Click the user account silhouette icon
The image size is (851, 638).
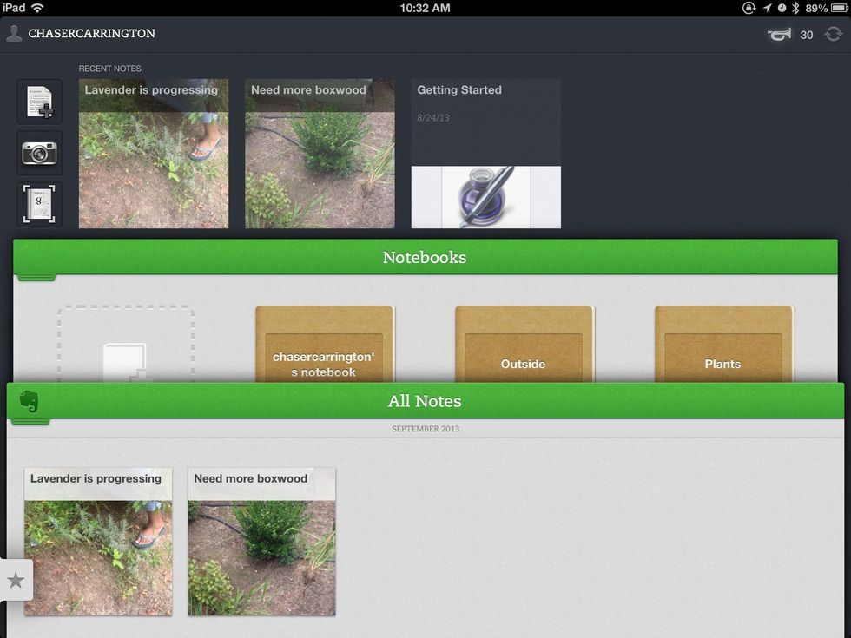14,34
